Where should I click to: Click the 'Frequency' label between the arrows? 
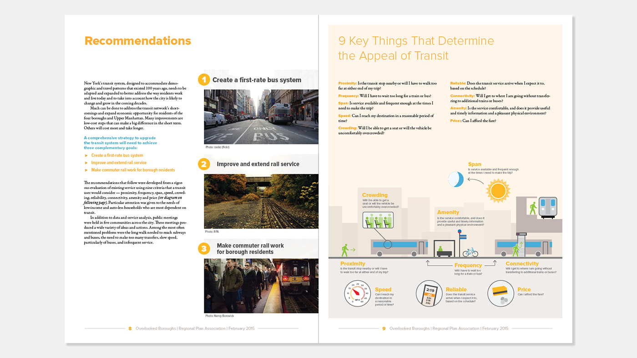pyautogui.click(x=468, y=265)
